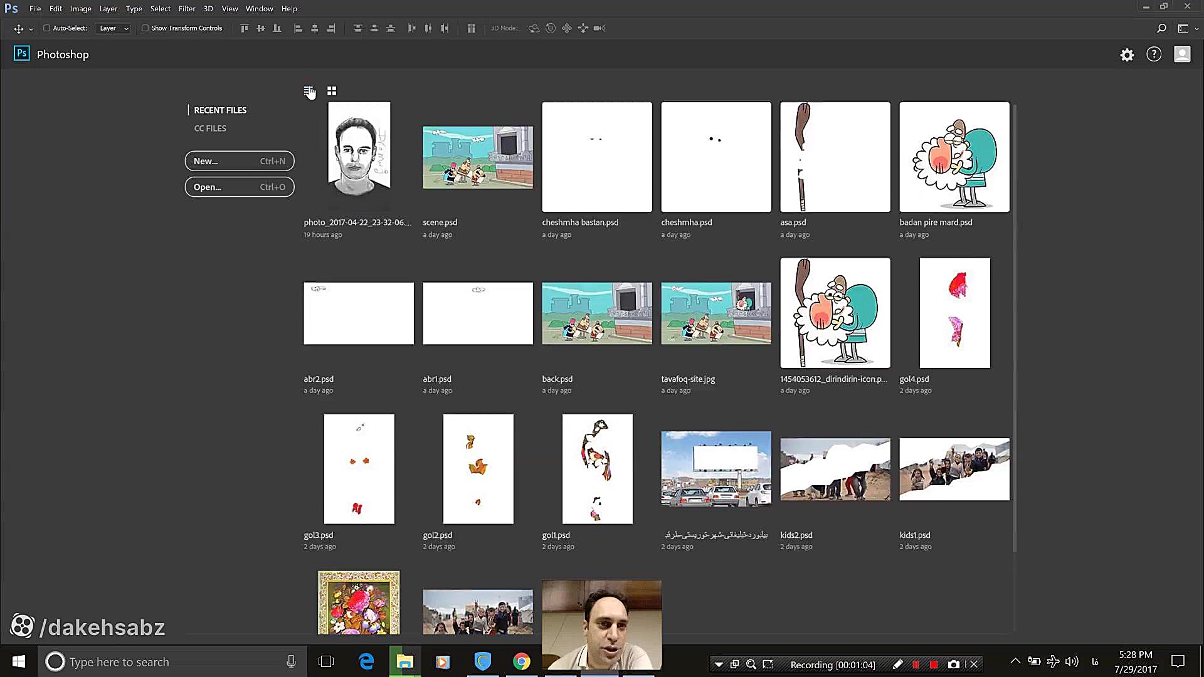
Task: Select the 3D Roll mode icon
Action: point(551,28)
